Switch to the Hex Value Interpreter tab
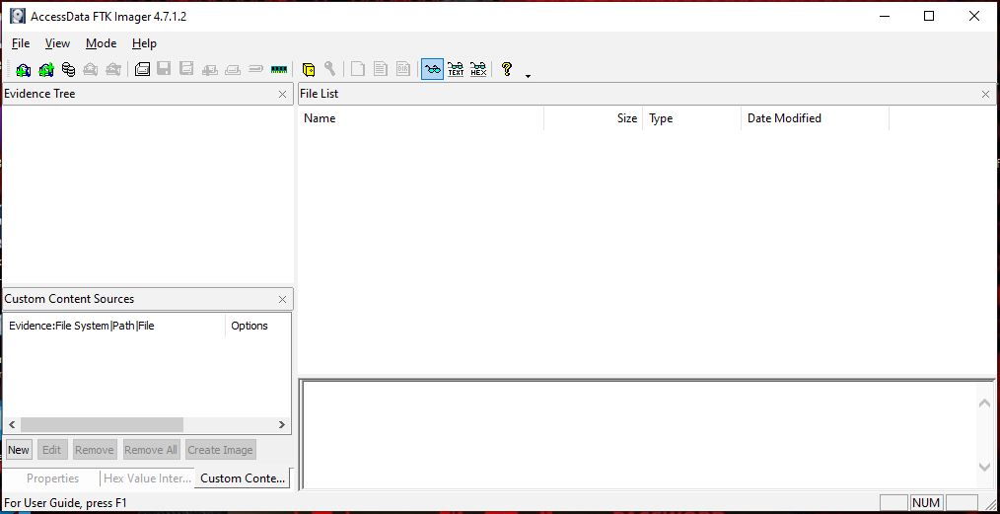This screenshot has width=1000, height=514. click(146, 478)
